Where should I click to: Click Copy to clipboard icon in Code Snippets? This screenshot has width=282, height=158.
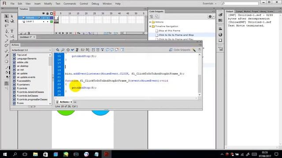tap(157, 17)
